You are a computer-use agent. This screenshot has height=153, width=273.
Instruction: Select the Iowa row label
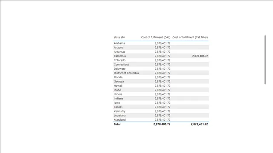(117, 103)
